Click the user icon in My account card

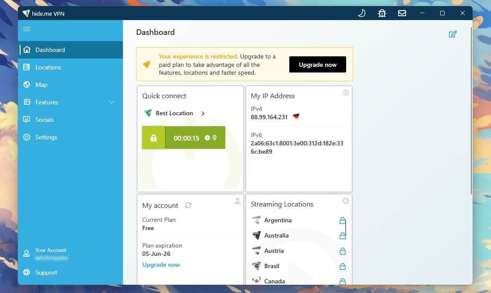point(238,201)
